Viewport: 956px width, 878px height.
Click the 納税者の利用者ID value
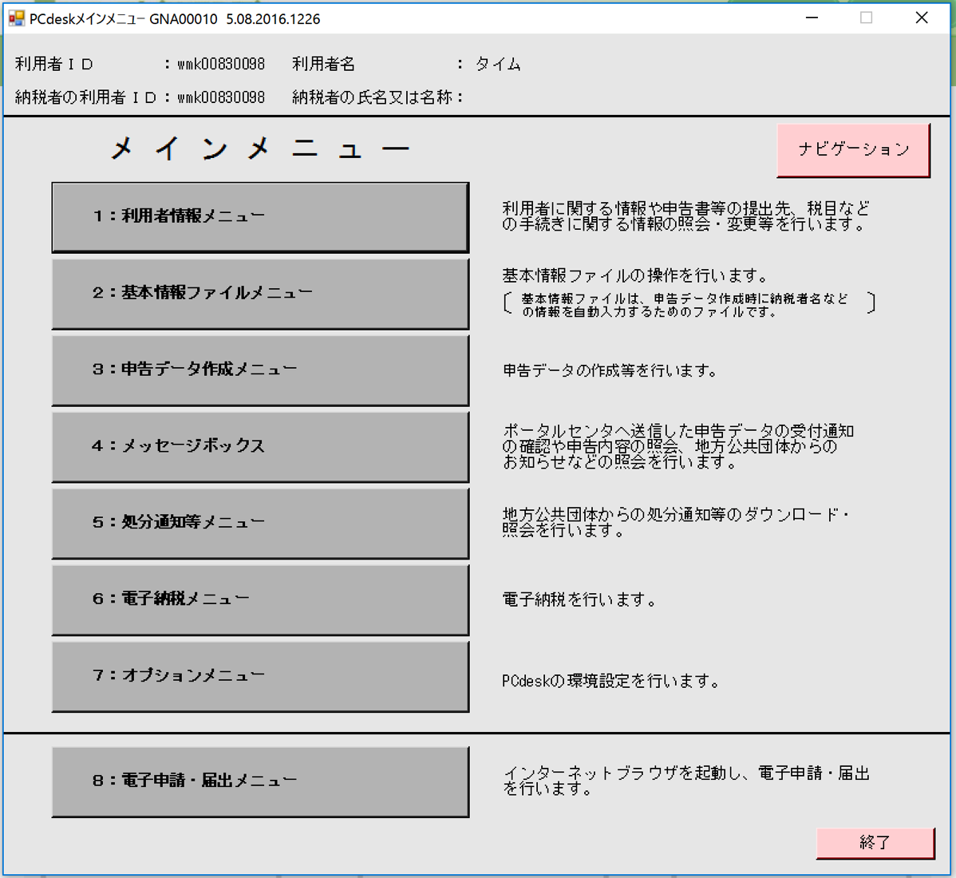pos(221,98)
